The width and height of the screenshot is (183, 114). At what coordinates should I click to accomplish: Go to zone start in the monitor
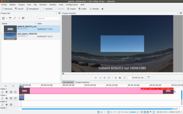coord(96,78)
